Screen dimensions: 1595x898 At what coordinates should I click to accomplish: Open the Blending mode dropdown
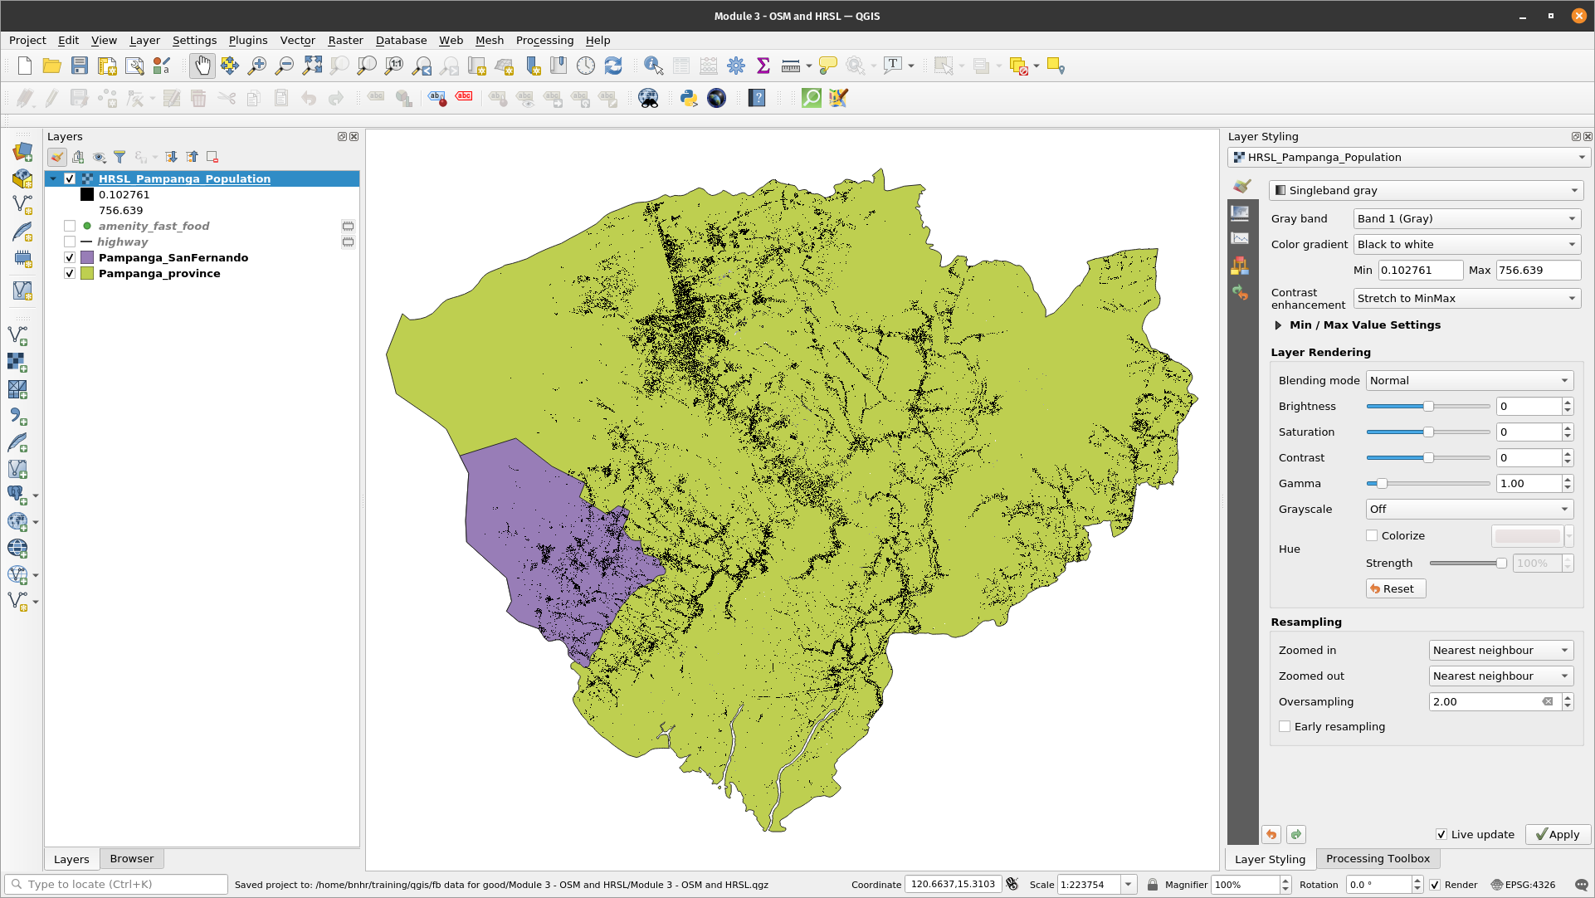click(1469, 380)
